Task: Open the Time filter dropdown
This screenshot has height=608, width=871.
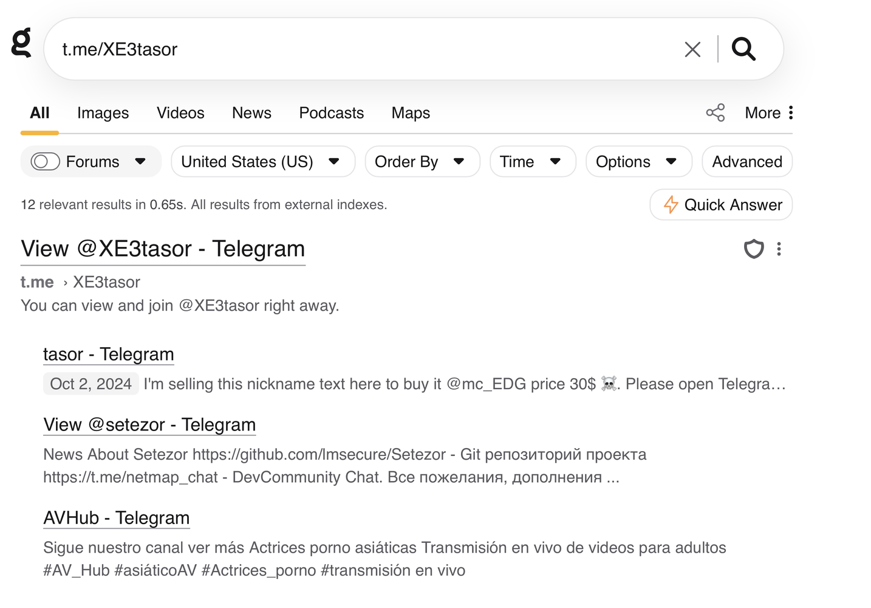Action: (x=533, y=162)
